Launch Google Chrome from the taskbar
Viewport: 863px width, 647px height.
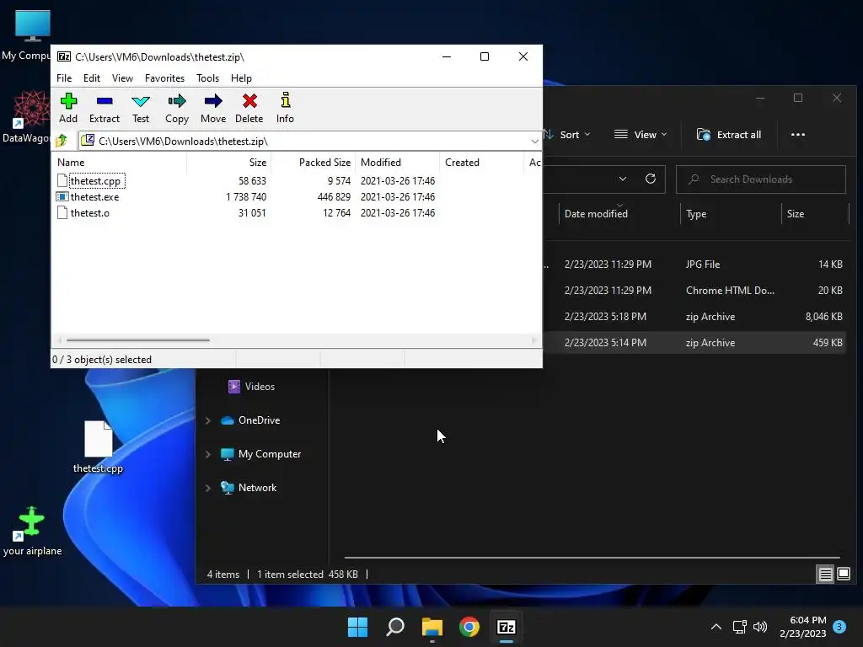(x=469, y=627)
